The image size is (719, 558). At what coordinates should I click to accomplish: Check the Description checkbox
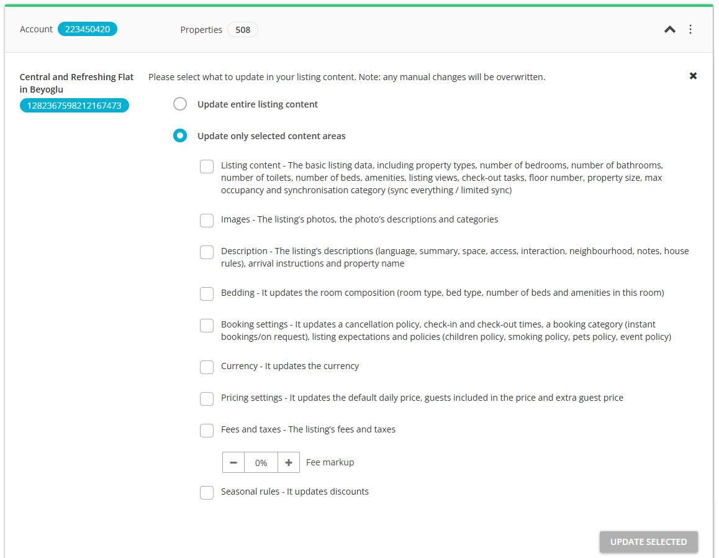coord(207,252)
